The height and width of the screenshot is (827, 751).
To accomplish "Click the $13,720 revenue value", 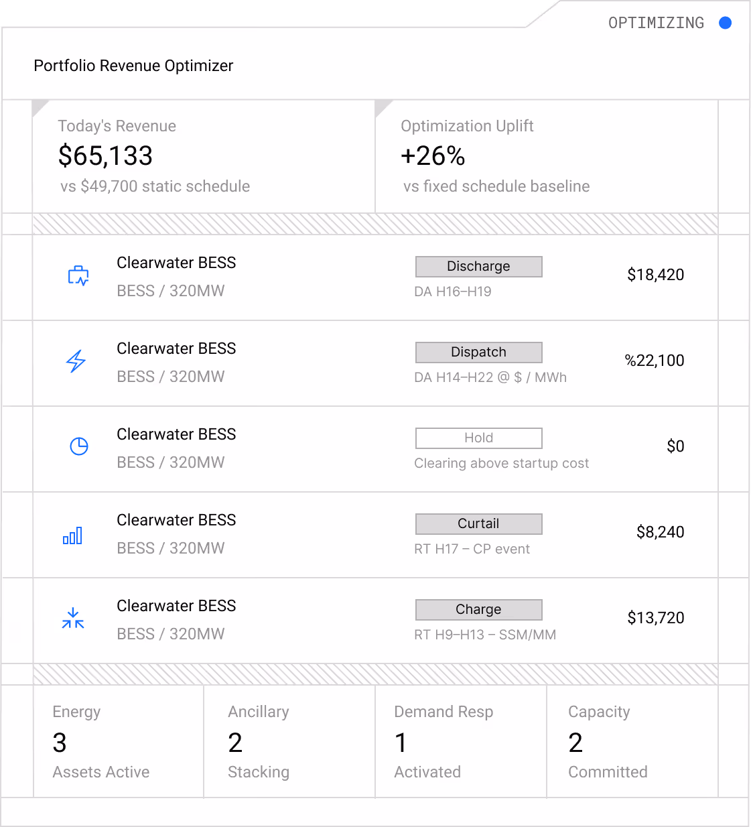I will coord(656,618).
